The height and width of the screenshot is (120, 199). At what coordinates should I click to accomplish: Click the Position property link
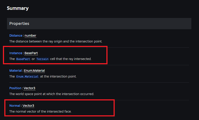click(x=15, y=88)
